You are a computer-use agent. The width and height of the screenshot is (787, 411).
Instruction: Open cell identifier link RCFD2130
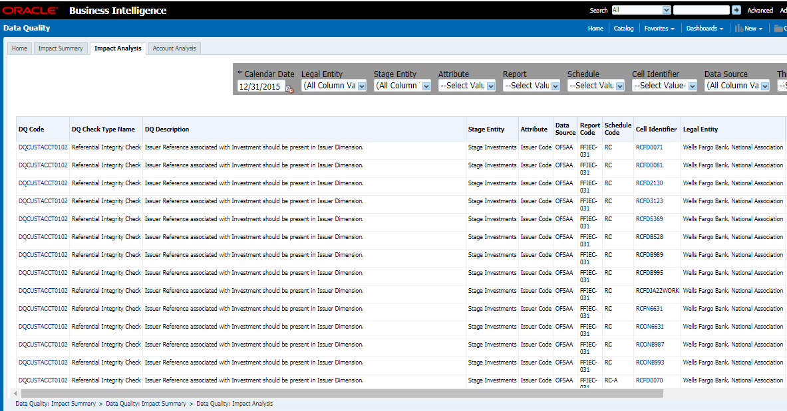click(x=649, y=183)
